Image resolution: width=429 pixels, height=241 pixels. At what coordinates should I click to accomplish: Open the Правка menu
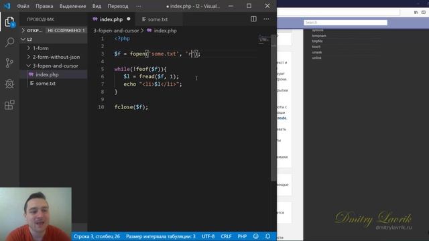tap(44, 6)
